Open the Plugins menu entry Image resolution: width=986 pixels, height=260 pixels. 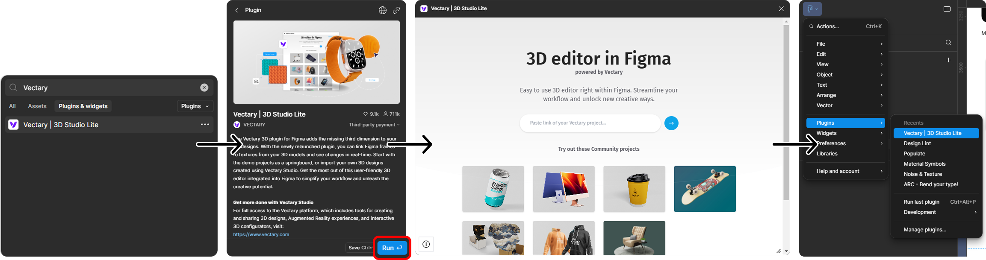pyautogui.click(x=845, y=123)
